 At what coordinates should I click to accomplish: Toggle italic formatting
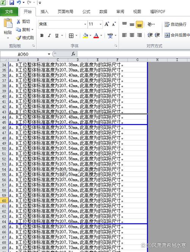pos(49,35)
